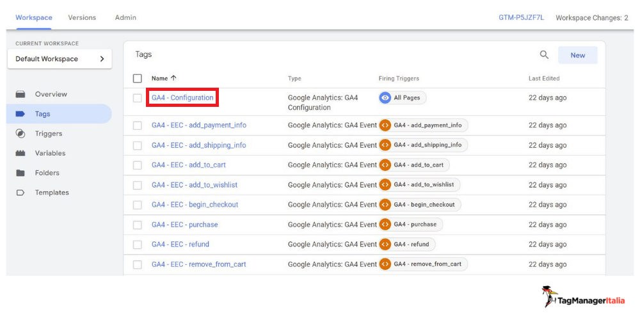Image resolution: width=640 pixels, height=320 pixels.
Task: Open Triggers in the sidebar
Action: coord(49,134)
